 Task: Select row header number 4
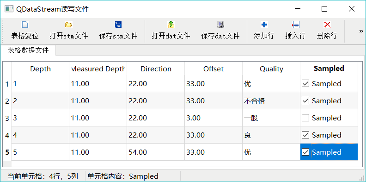click(x=7, y=135)
